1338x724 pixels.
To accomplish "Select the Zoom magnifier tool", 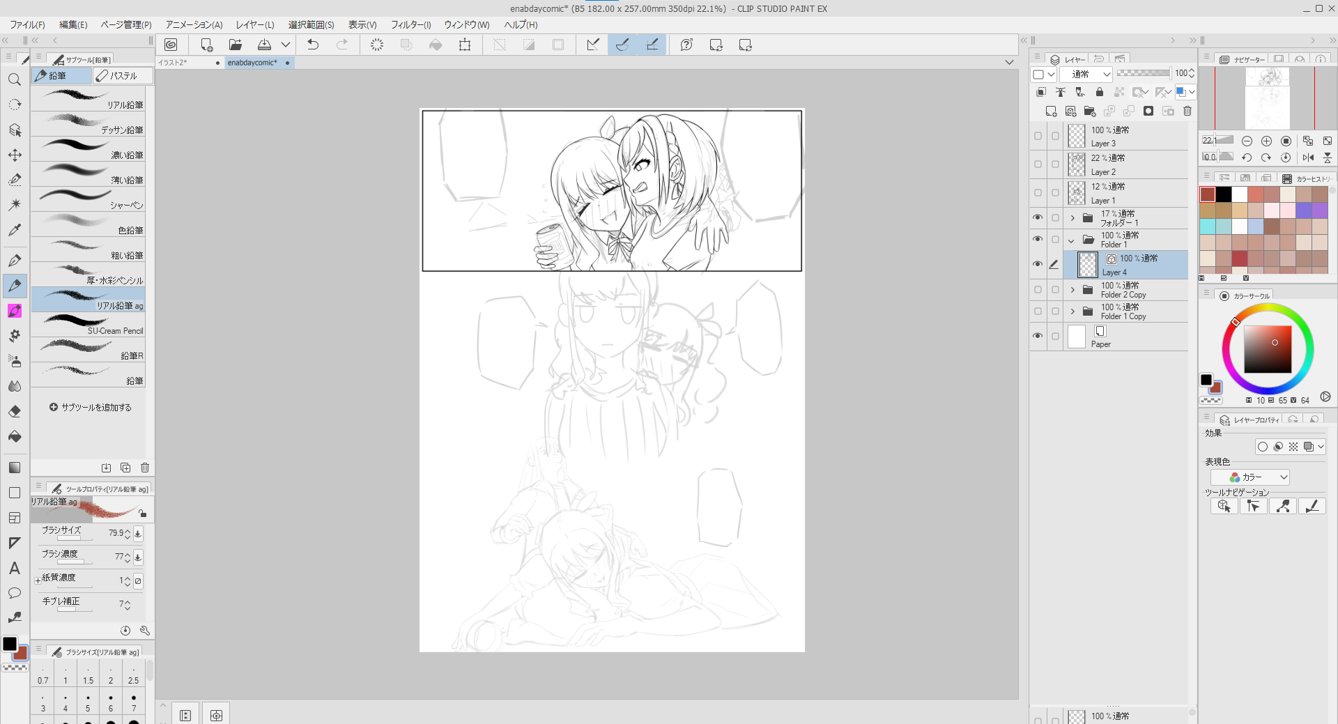I will point(15,79).
